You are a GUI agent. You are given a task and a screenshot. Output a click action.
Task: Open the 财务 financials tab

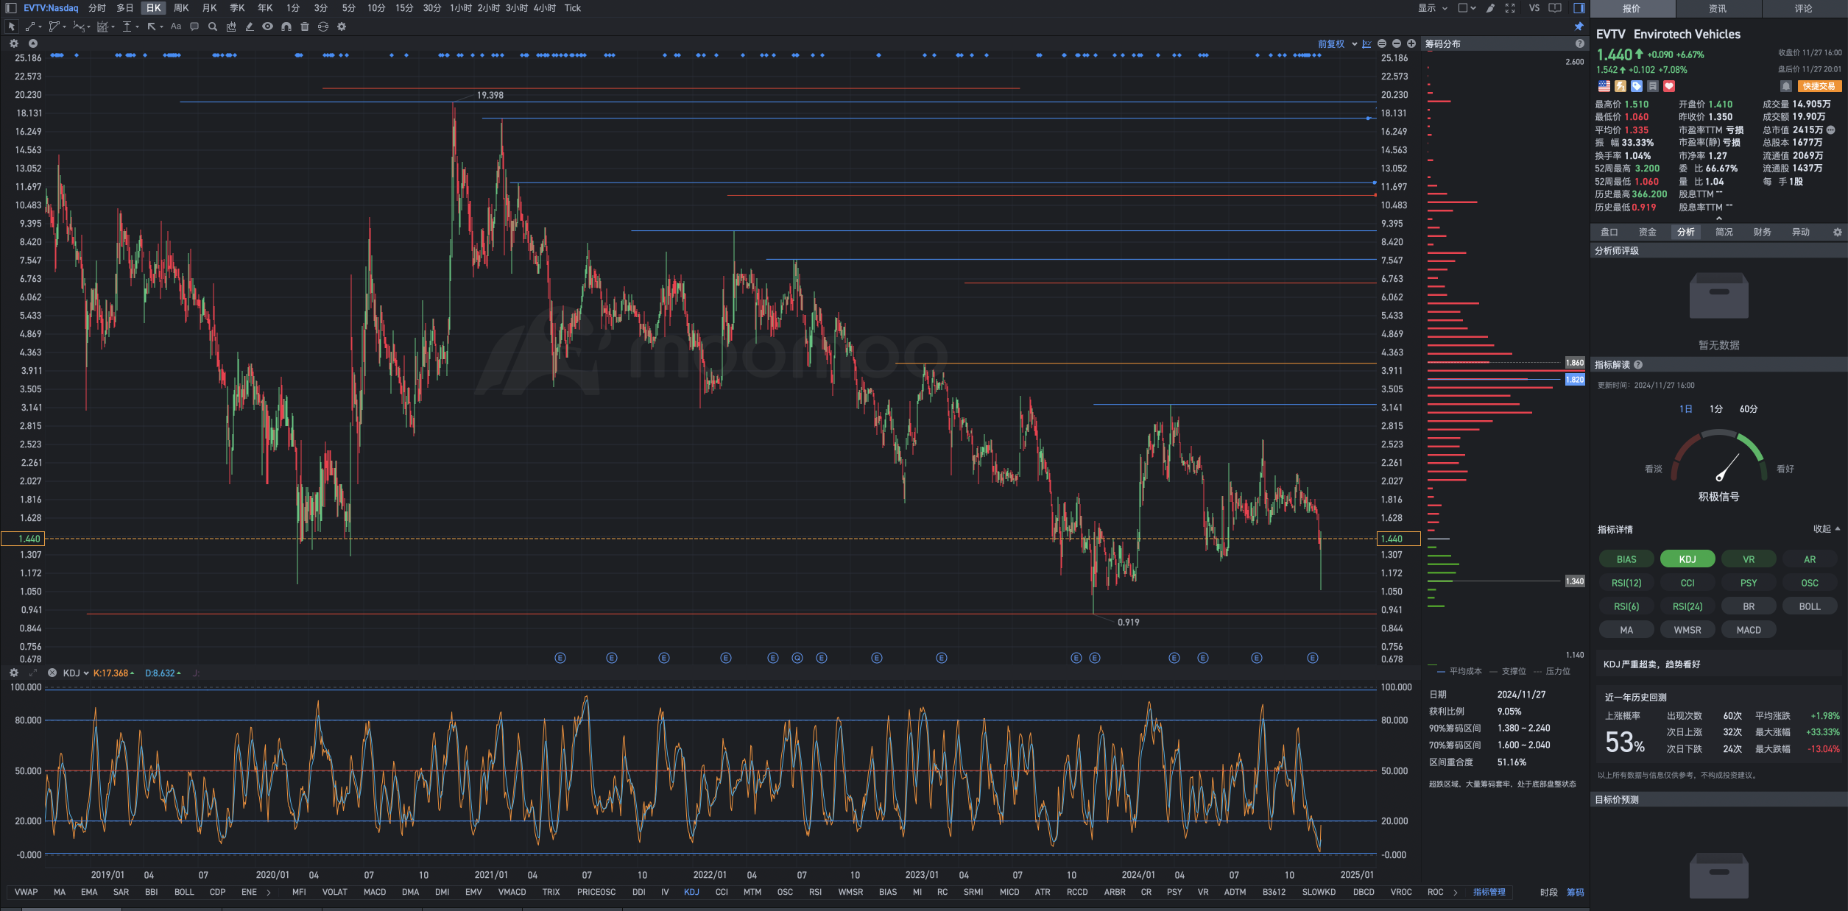[1763, 232]
